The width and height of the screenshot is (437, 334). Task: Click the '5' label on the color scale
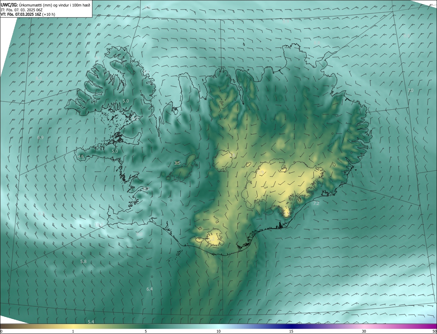pos(146,331)
